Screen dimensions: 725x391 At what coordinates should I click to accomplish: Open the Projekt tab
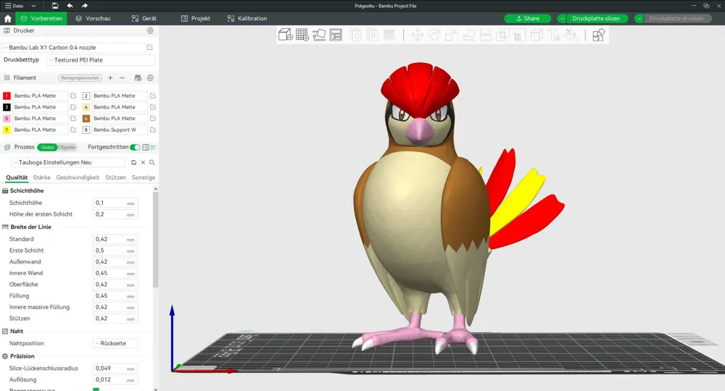pos(196,19)
